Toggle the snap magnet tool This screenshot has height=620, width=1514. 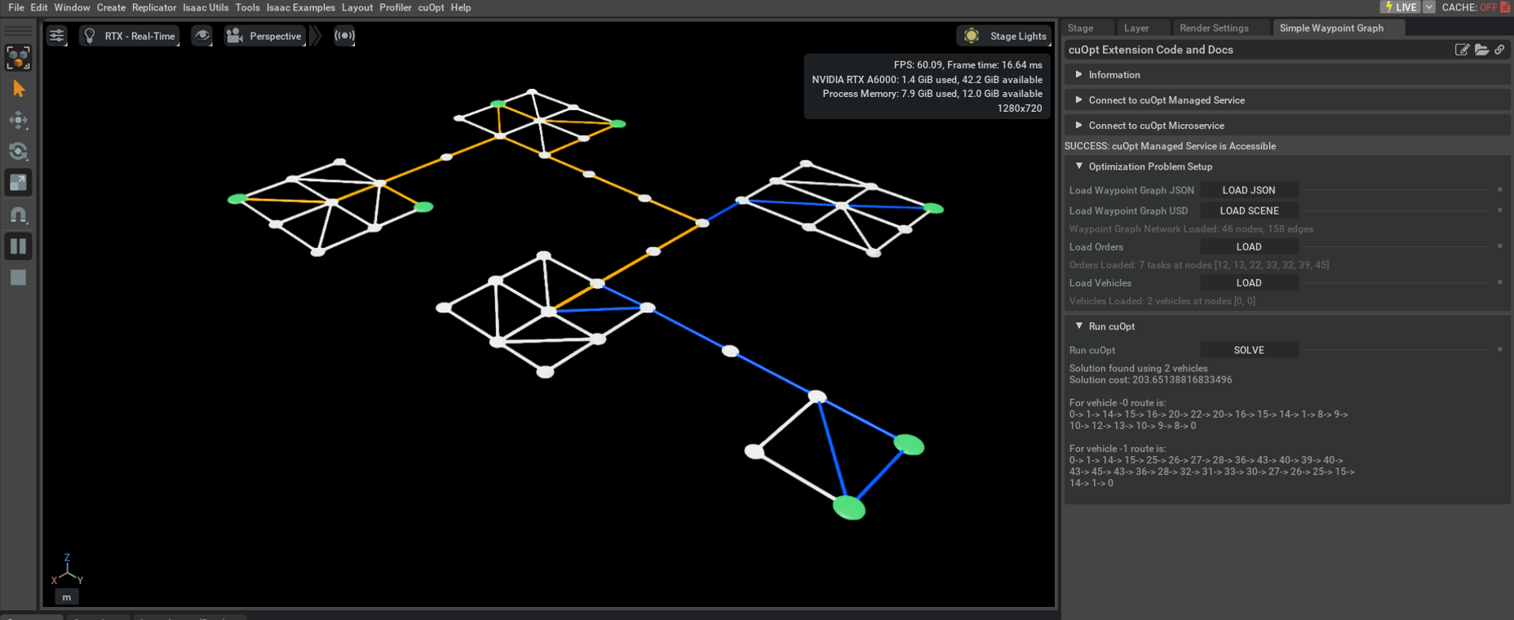pyautogui.click(x=18, y=215)
